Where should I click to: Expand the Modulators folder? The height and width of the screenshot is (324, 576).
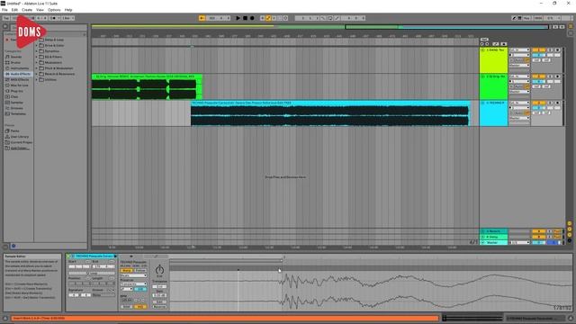click(x=37, y=62)
